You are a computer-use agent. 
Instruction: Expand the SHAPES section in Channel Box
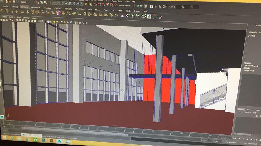pyautogui.click(x=248, y=63)
